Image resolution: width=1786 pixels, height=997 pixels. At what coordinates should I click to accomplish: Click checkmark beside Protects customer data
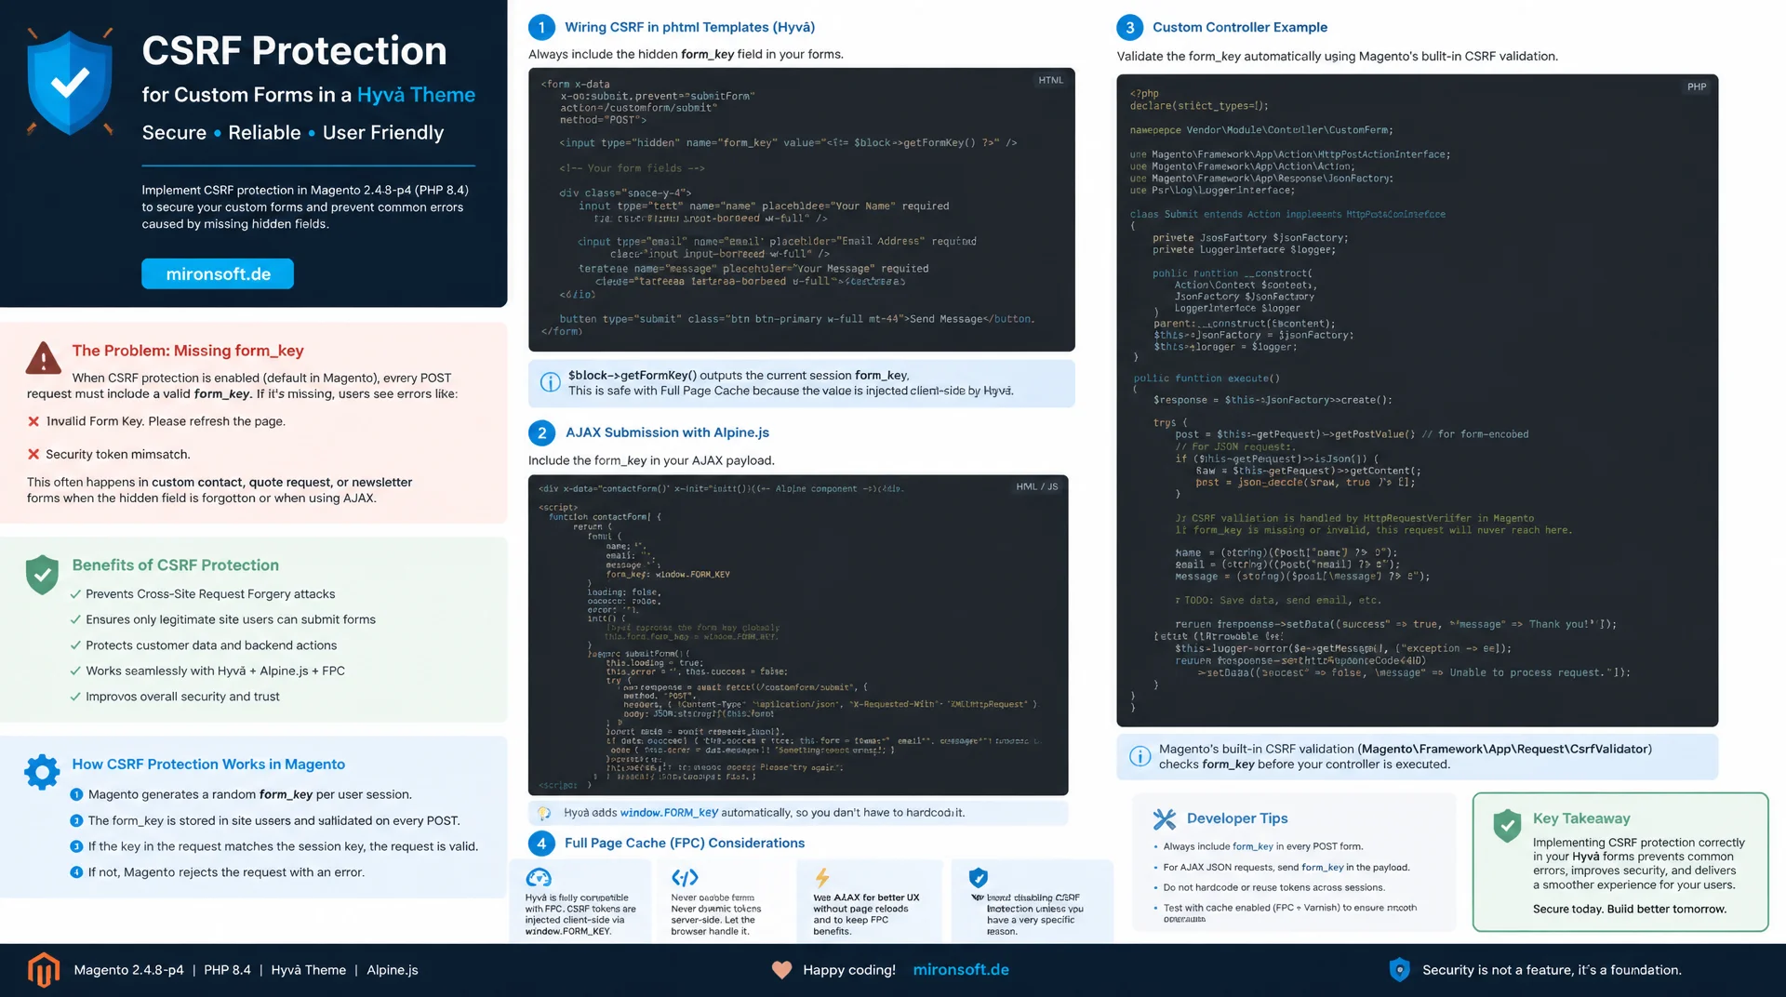pos(75,645)
